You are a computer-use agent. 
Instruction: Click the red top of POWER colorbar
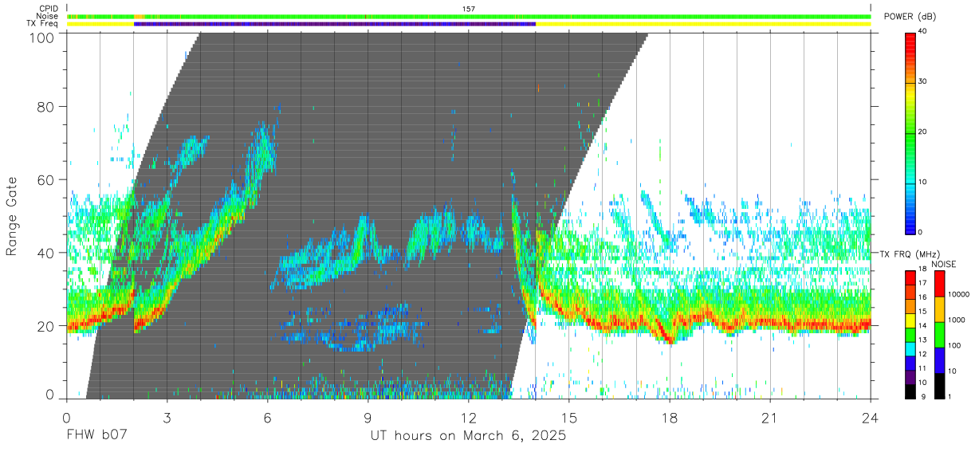(910, 46)
